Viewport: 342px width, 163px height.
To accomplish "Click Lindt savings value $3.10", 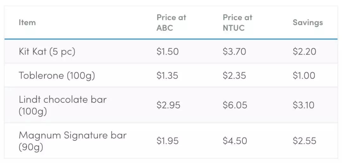I will click(303, 105).
